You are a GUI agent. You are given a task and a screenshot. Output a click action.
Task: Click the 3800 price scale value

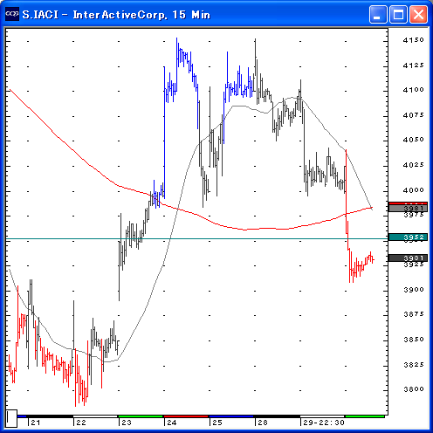point(413,389)
